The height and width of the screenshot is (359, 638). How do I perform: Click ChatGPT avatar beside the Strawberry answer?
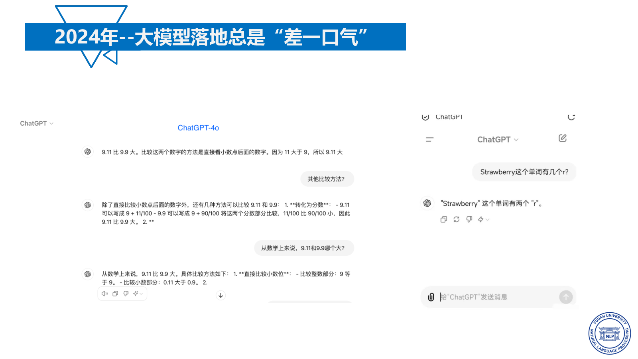pos(427,203)
